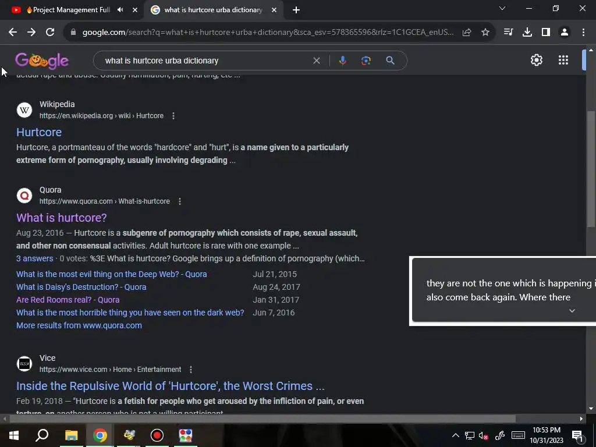Close the Google search tab
This screenshot has height=447, width=596.
(x=274, y=10)
